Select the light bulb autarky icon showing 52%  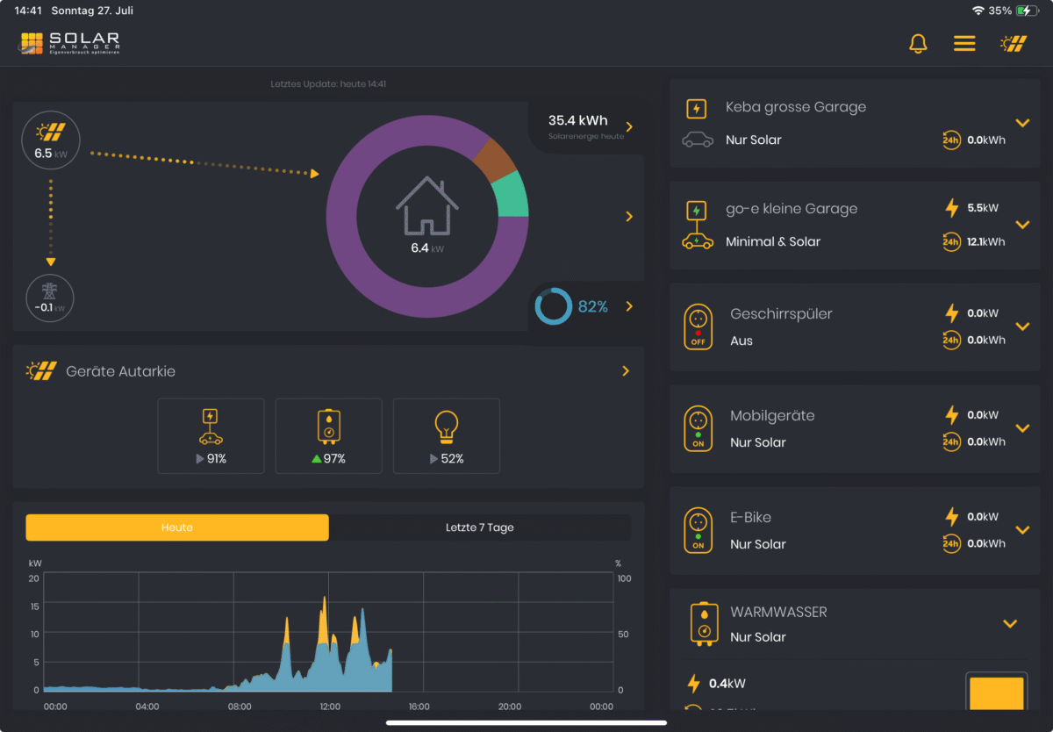pyautogui.click(x=446, y=435)
